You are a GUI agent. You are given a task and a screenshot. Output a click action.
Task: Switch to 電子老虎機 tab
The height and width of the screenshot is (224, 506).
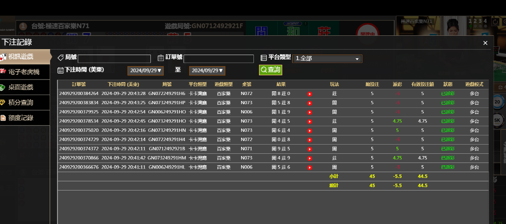(x=24, y=72)
